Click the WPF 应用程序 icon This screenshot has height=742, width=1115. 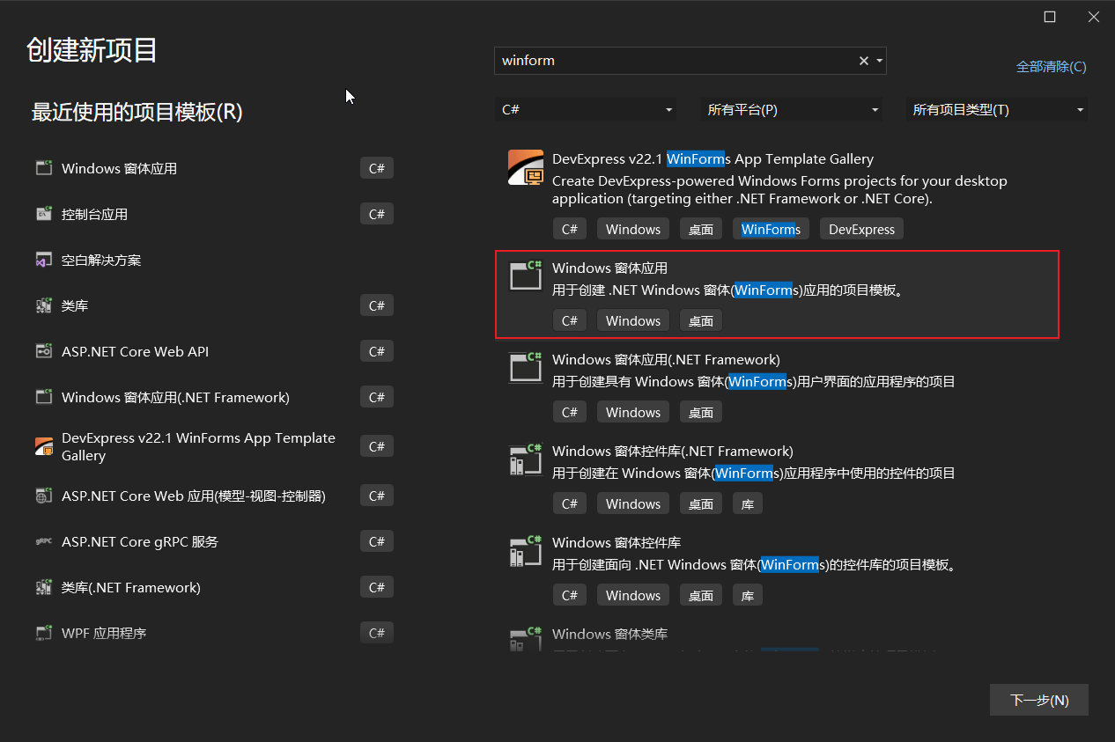click(43, 633)
